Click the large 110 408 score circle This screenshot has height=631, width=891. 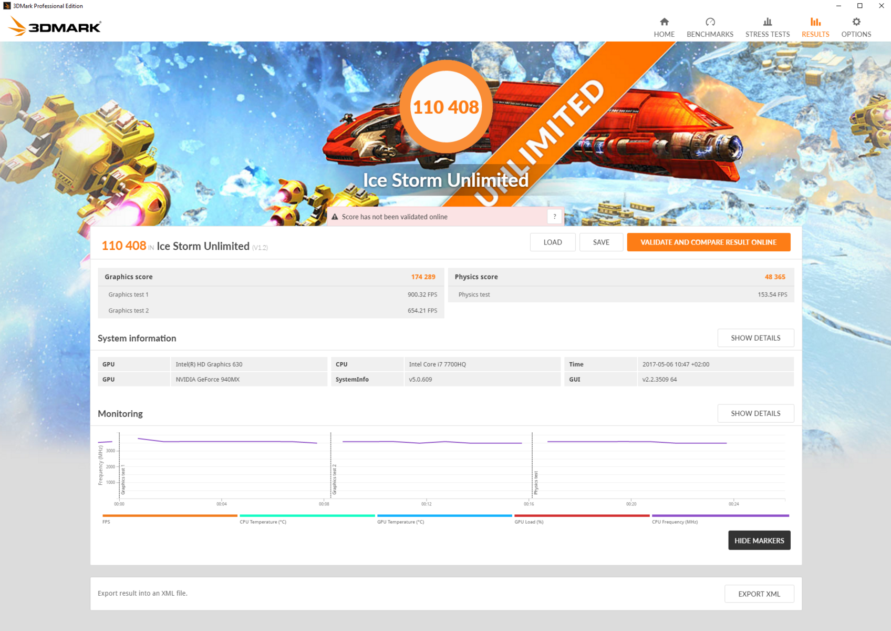click(446, 107)
